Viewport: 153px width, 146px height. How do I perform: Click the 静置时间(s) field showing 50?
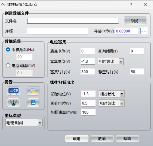(137, 72)
